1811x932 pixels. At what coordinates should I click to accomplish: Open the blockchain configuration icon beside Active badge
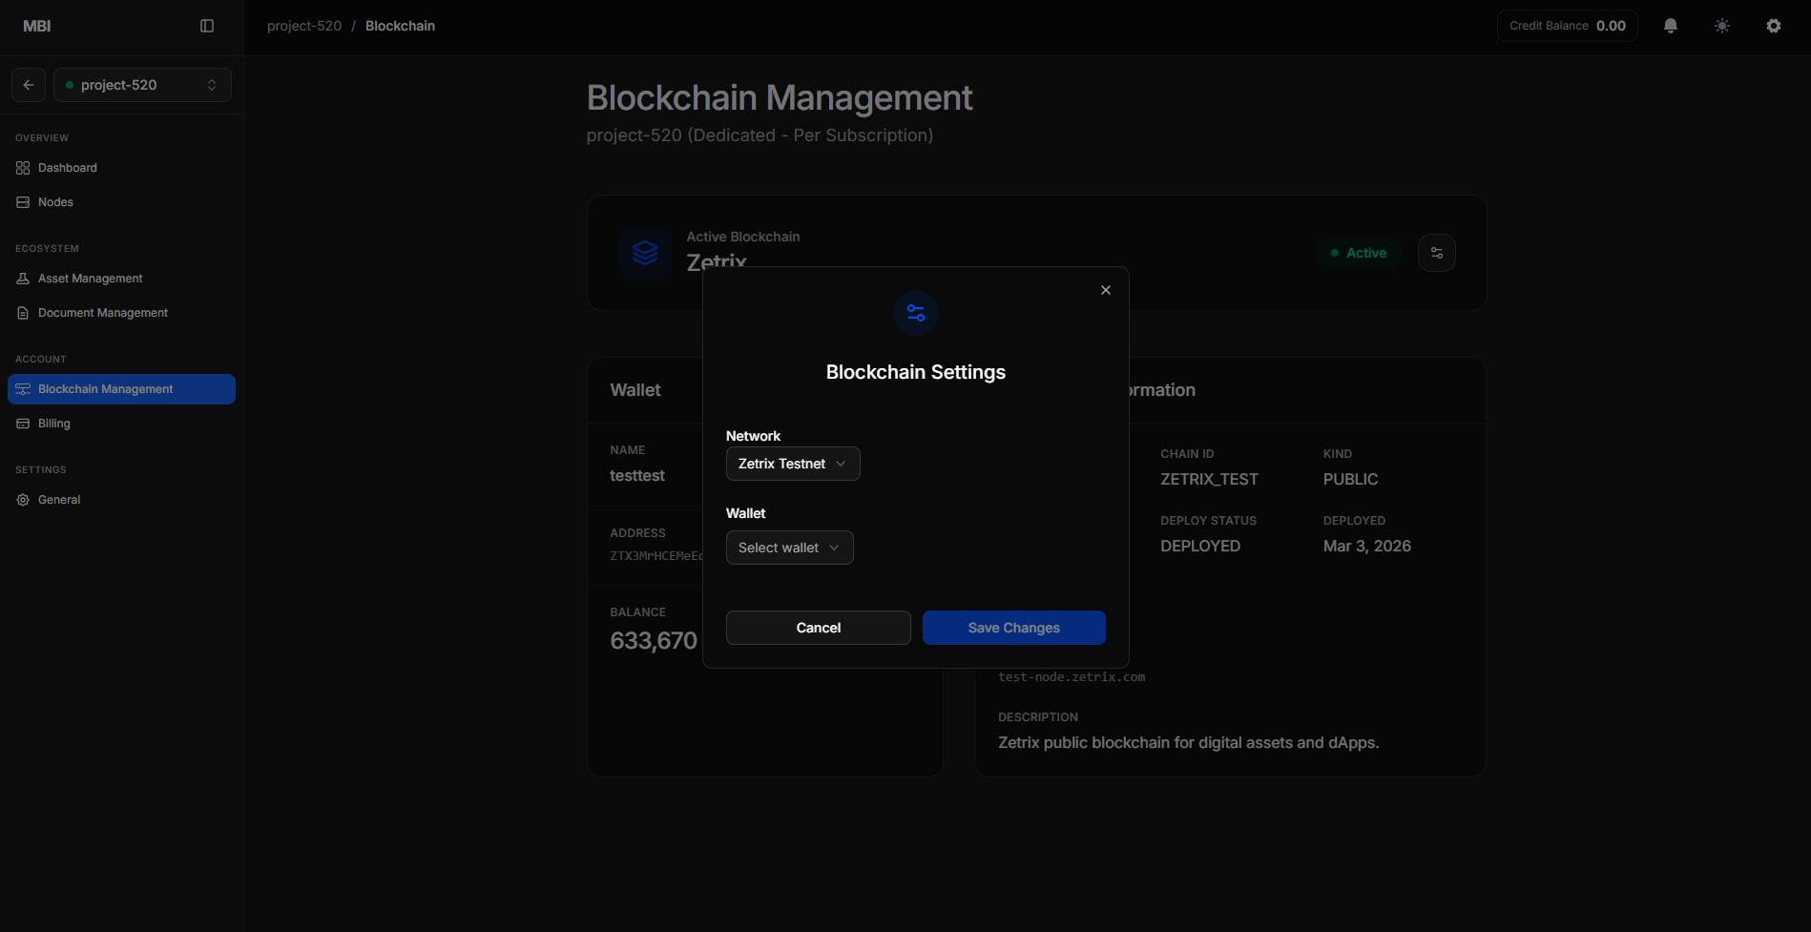pos(1436,252)
